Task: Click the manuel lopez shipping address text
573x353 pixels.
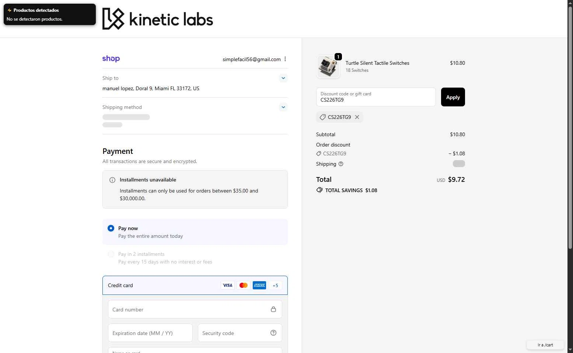Action: tap(151, 88)
